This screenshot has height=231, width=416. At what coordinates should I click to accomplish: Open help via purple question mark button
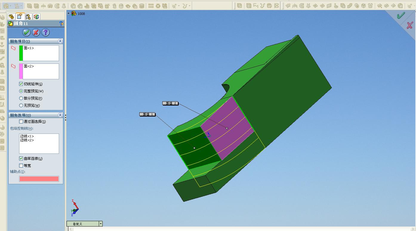[x=45, y=32]
